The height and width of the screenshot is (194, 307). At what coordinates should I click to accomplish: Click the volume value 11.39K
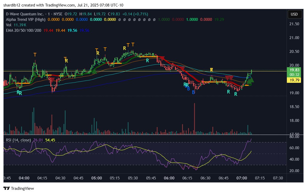(x=20, y=25)
